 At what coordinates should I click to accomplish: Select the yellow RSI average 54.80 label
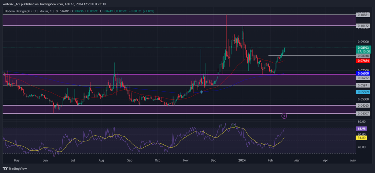361,138
